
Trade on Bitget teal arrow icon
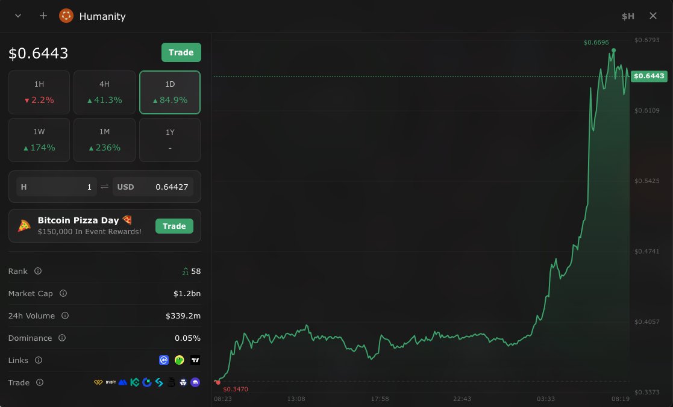(x=159, y=382)
